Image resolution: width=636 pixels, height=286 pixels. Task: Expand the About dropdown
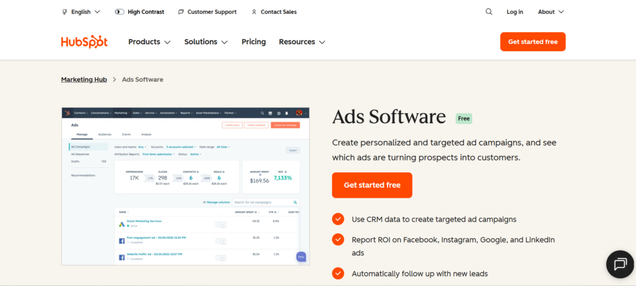pos(551,12)
